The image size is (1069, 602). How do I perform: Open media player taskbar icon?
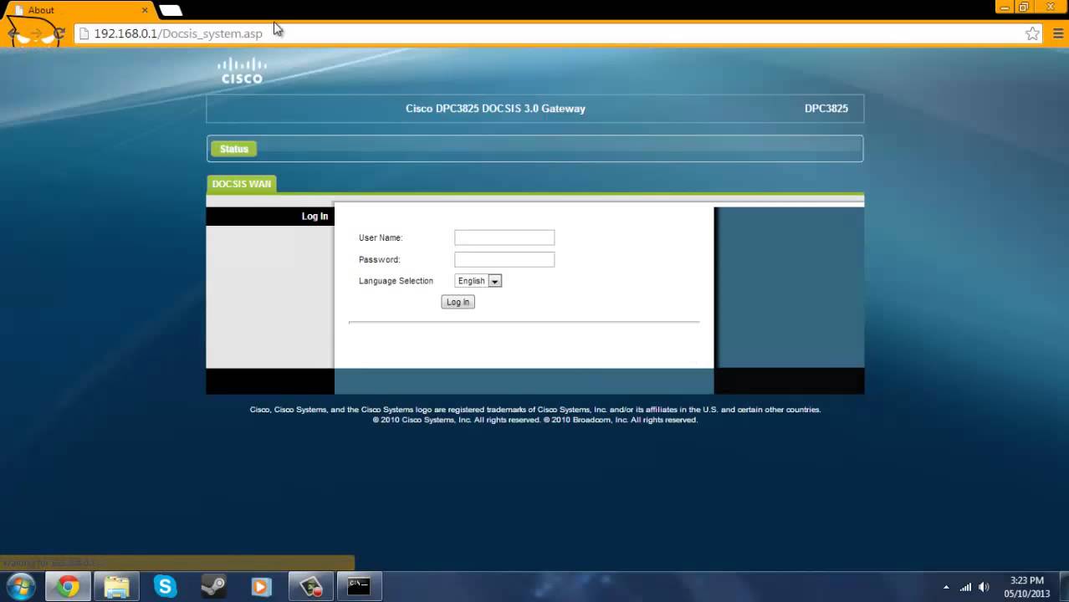[x=262, y=587]
